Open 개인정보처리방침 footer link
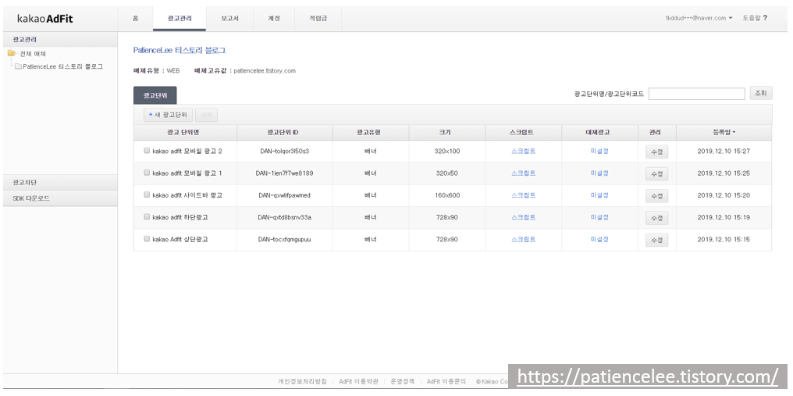 [302, 381]
